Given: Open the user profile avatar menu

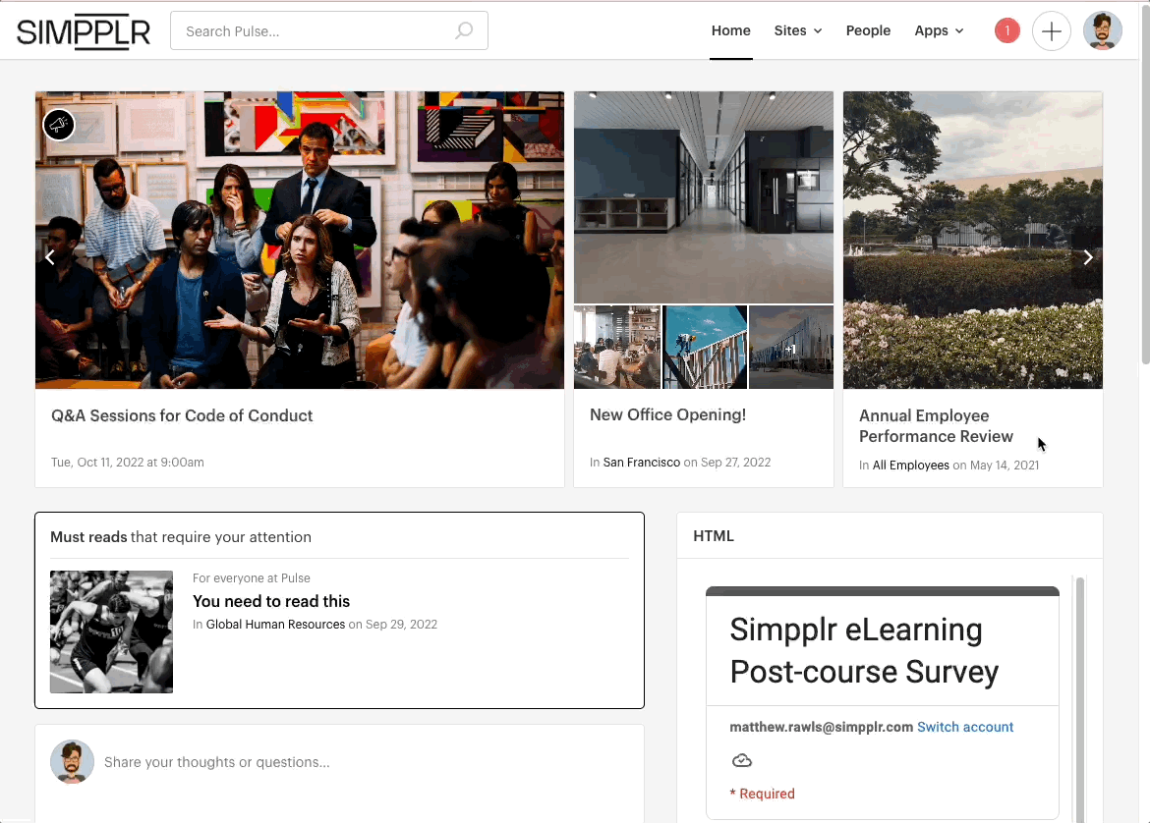Looking at the screenshot, I should pos(1102,31).
